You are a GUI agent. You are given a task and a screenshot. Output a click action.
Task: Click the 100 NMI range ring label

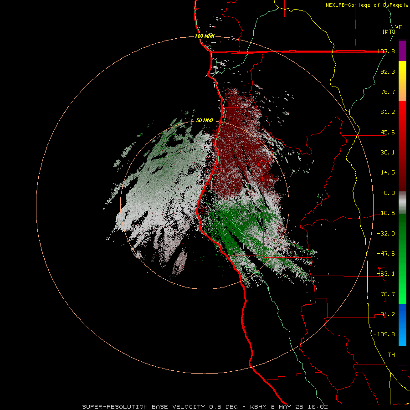click(x=205, y=36)
